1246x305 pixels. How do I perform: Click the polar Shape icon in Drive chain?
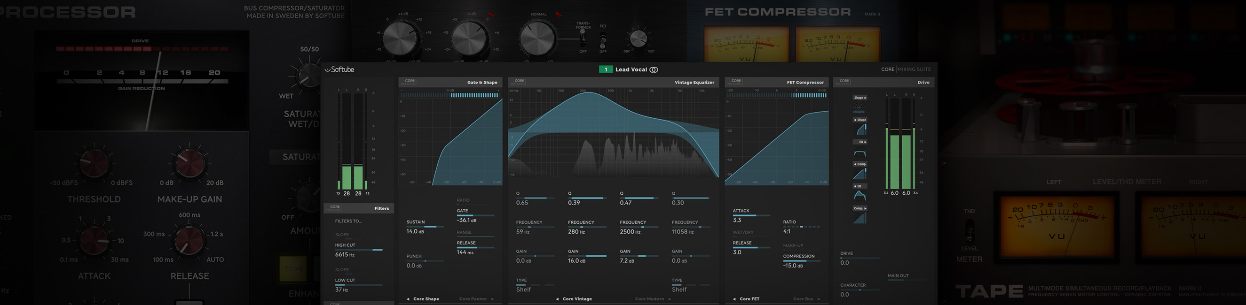(860, 107)
